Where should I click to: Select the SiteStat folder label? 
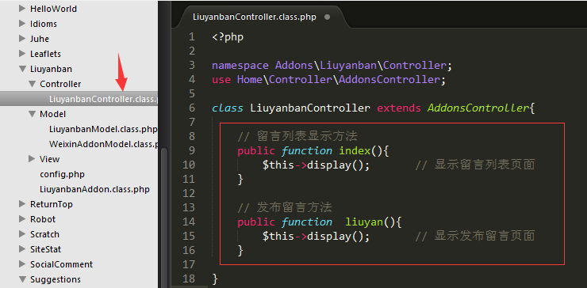(x=45, y=249)
